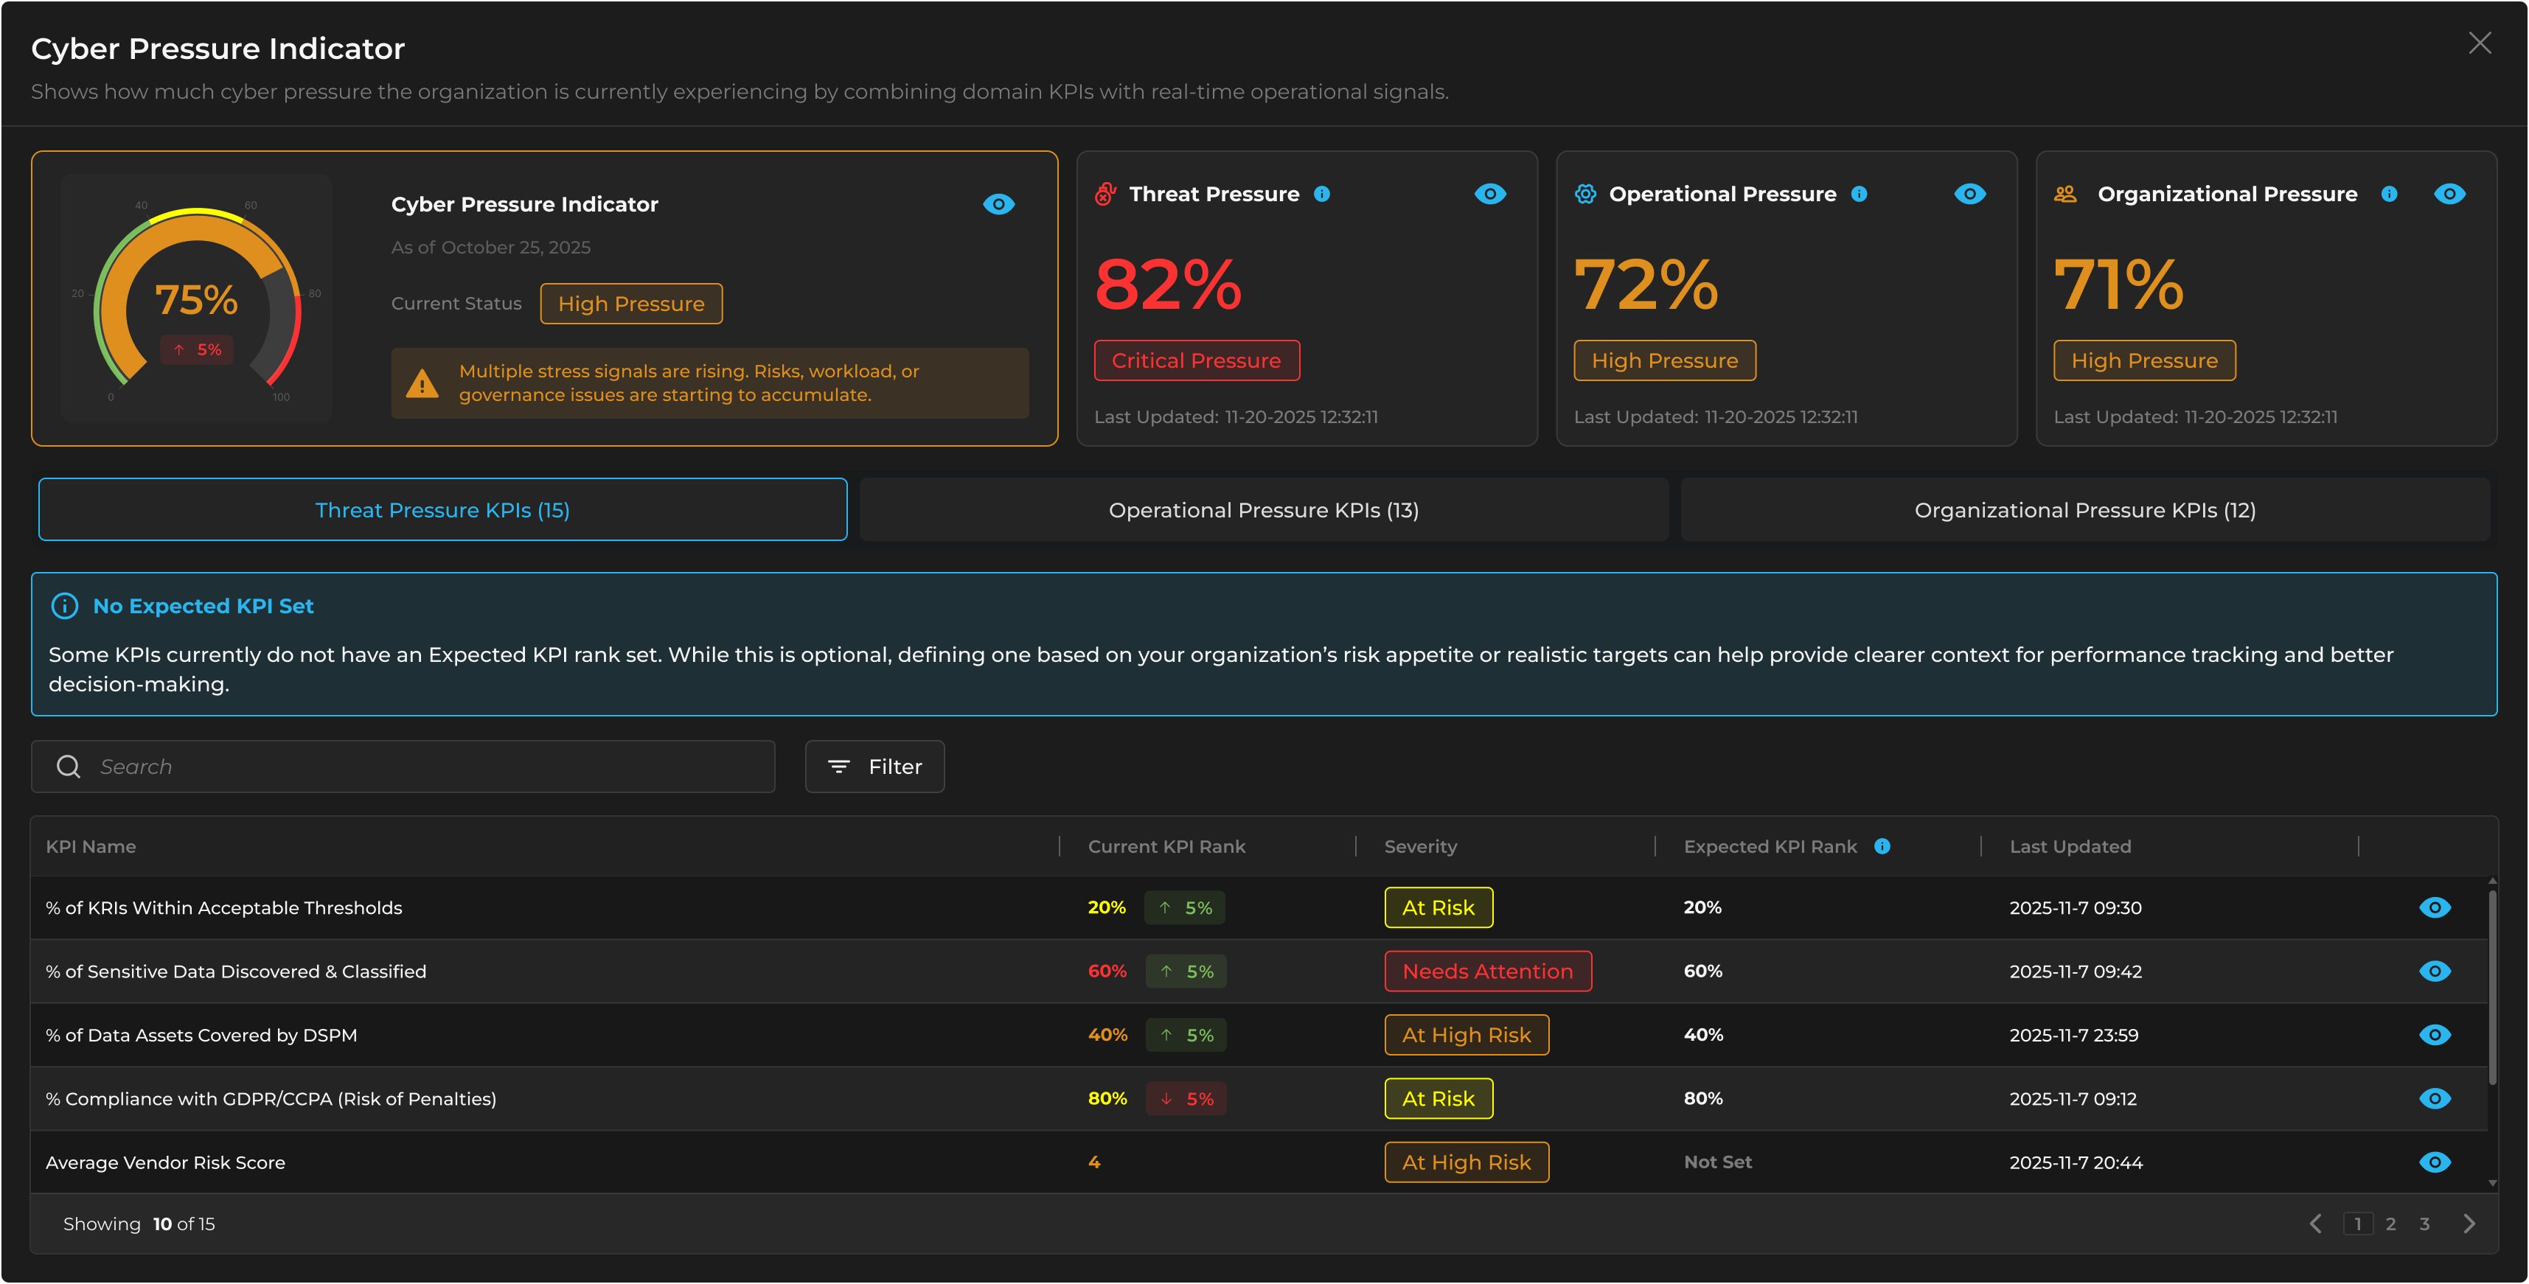Click info icon beside Organizational Pressure title

2390,195
